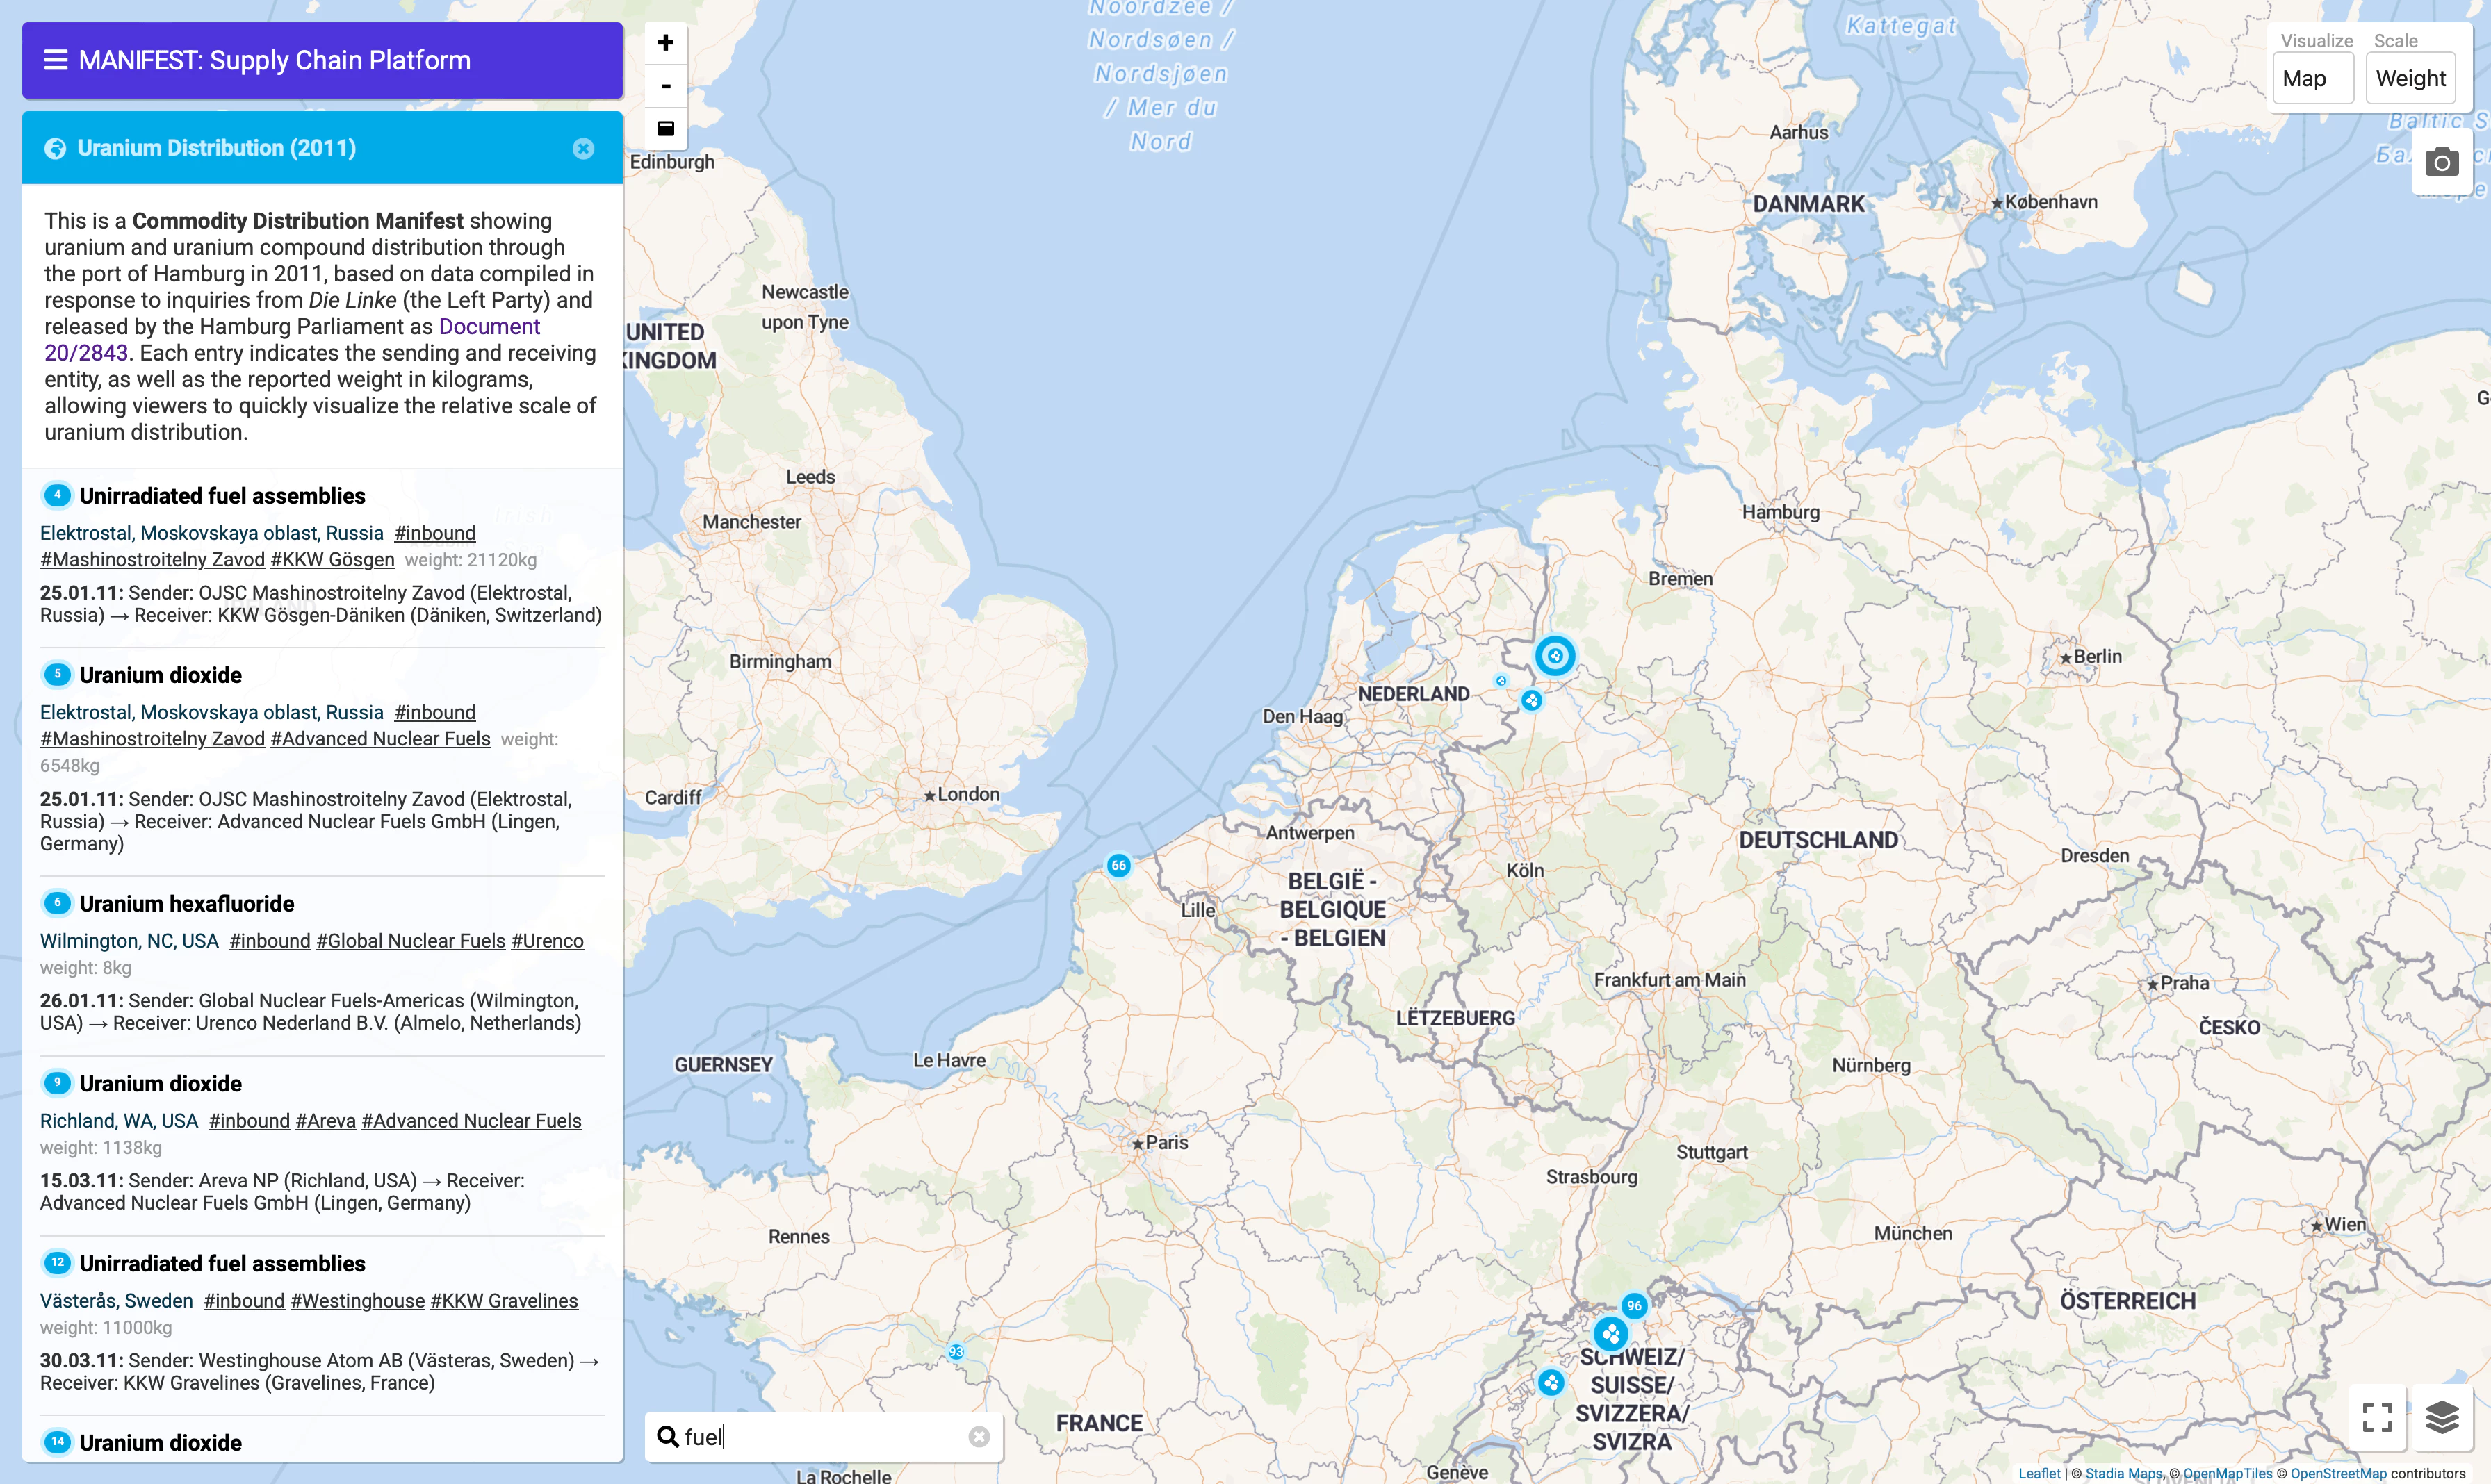Filter by #Areva tag
The image size is (2491, 1484).
pyautogui.click(x=326, y=1121)
